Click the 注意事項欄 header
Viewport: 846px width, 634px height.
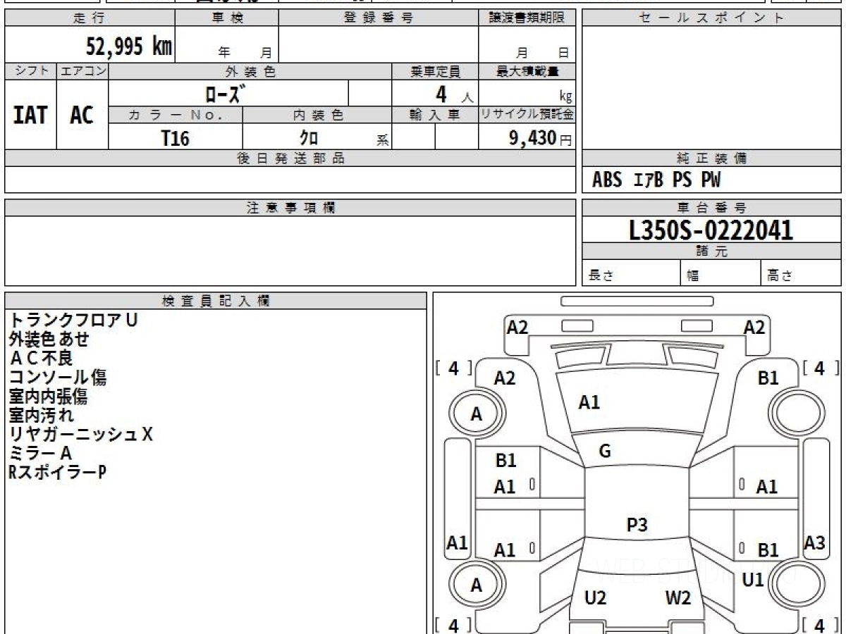290,208
